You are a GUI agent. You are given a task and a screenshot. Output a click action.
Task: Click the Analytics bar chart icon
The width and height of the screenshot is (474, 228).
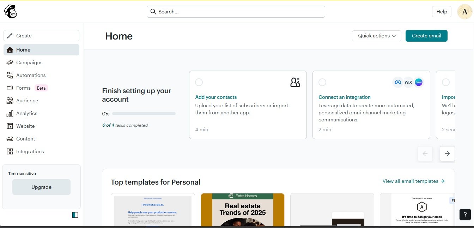pos(10,113)
